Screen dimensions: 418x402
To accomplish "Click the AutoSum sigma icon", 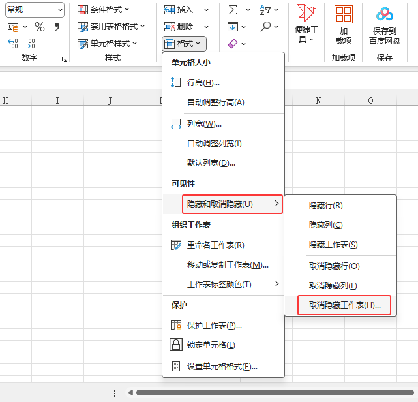I will tap(233, 10).
